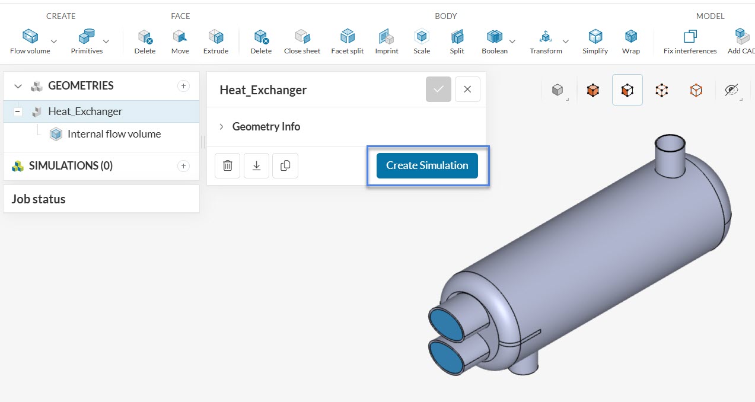
Task: Switch to edge selection mode orange cube
Action: [x=696, y=90]
